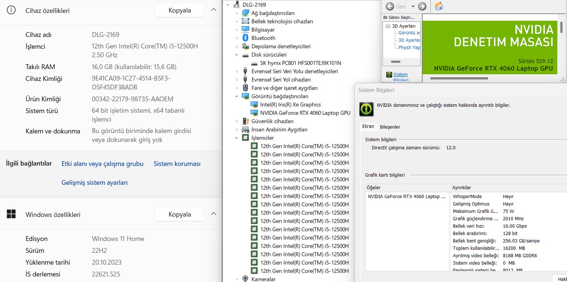
Task: Copy device specs with the first Kopyala button
Action: coord(180,10)
